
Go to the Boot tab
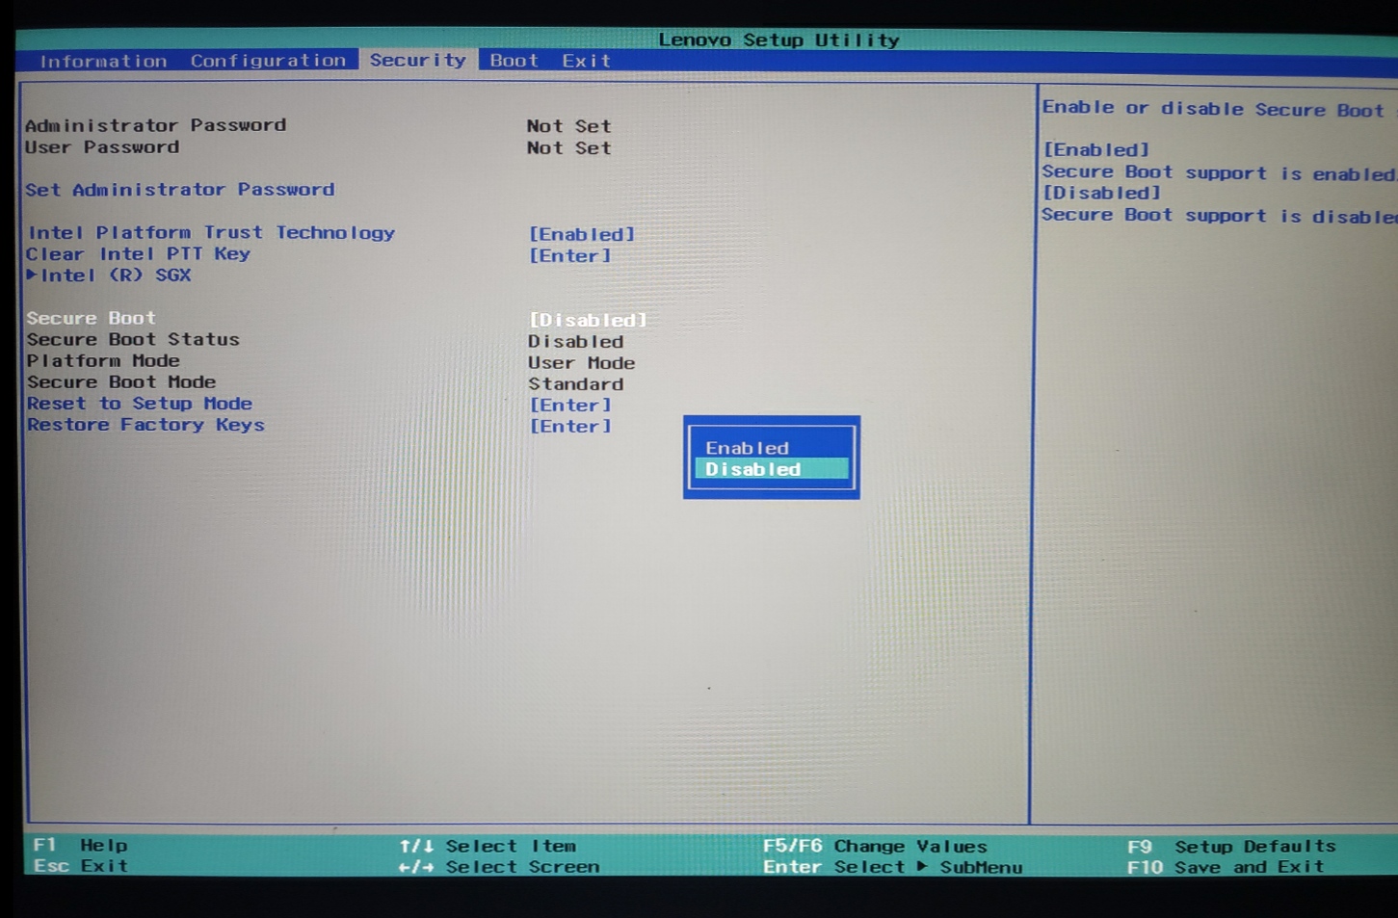514,60
